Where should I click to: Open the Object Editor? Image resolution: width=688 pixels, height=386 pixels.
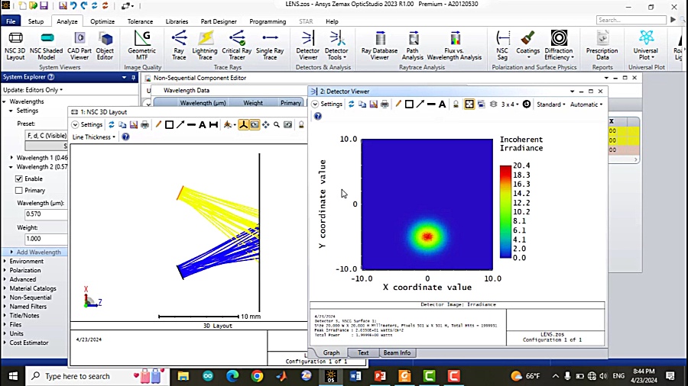point(105,46)
